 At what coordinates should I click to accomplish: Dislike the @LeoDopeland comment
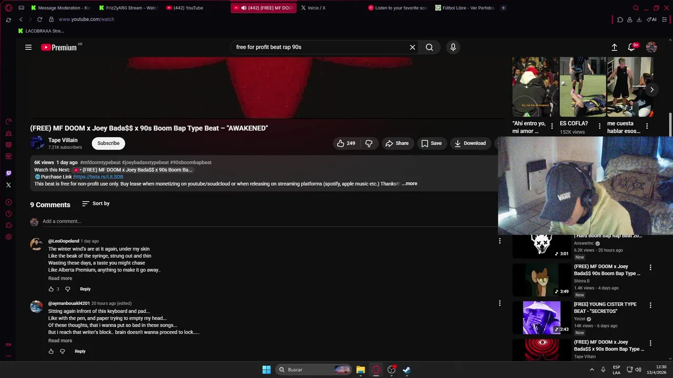[x=67, y=289]
